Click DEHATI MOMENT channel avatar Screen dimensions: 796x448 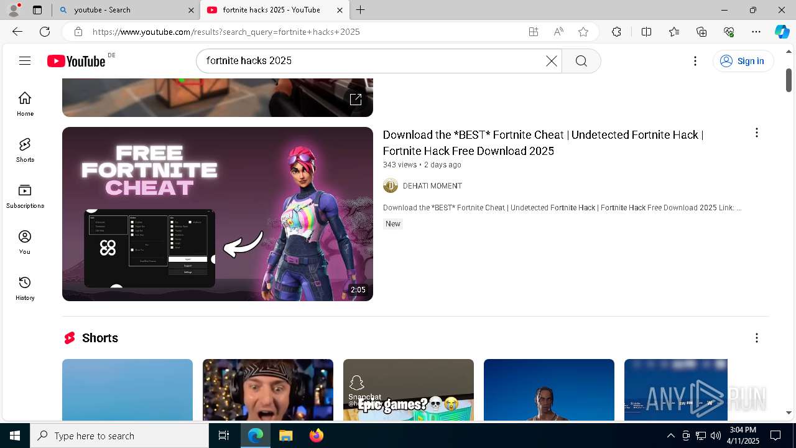(x=391, y=185)
